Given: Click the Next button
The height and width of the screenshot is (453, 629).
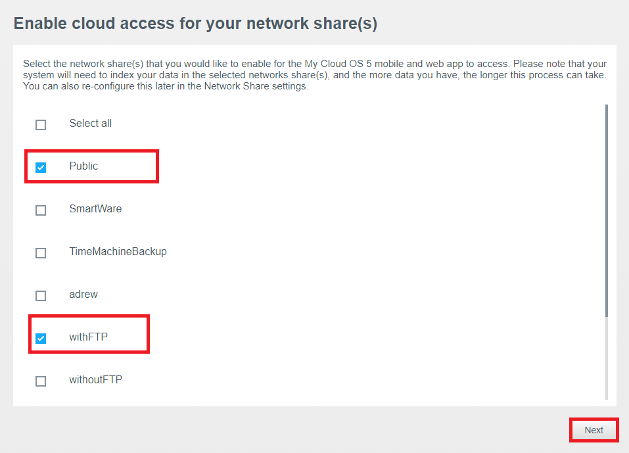Looking at the screenshot, I should click(594, 430).
